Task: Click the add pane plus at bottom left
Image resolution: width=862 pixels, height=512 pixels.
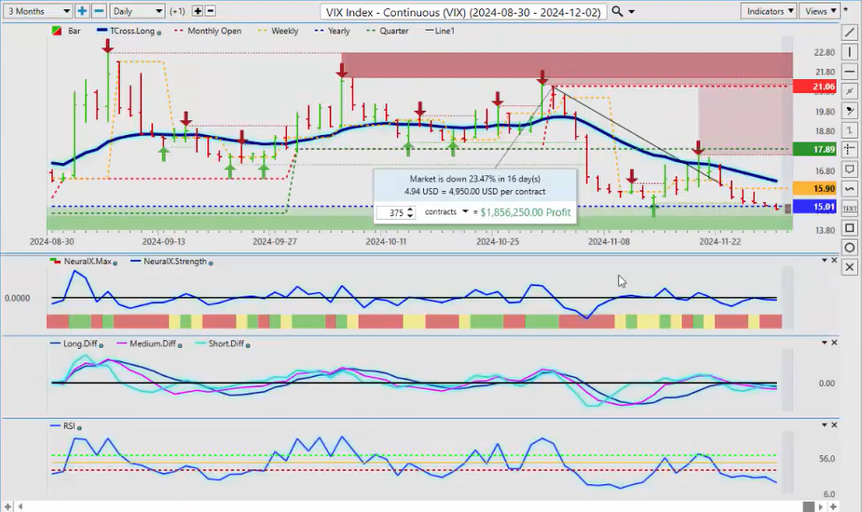Action: 7,506
